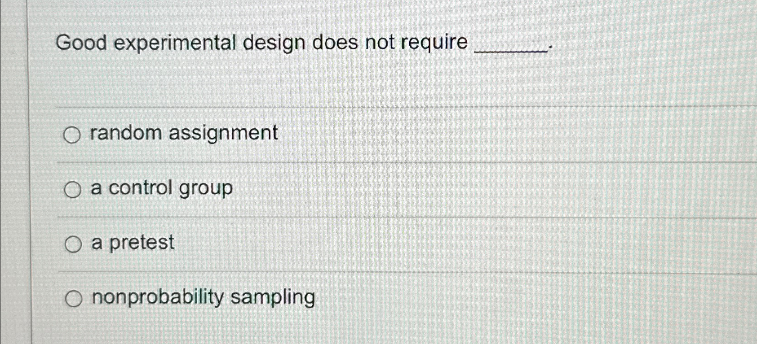Select the "nonprobability sampling" radio button
The width and height of the screenshot is (757, 344).
coord(75,298)
